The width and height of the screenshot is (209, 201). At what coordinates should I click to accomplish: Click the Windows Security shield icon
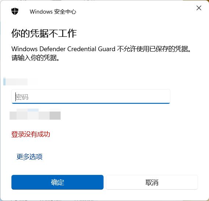15,11
